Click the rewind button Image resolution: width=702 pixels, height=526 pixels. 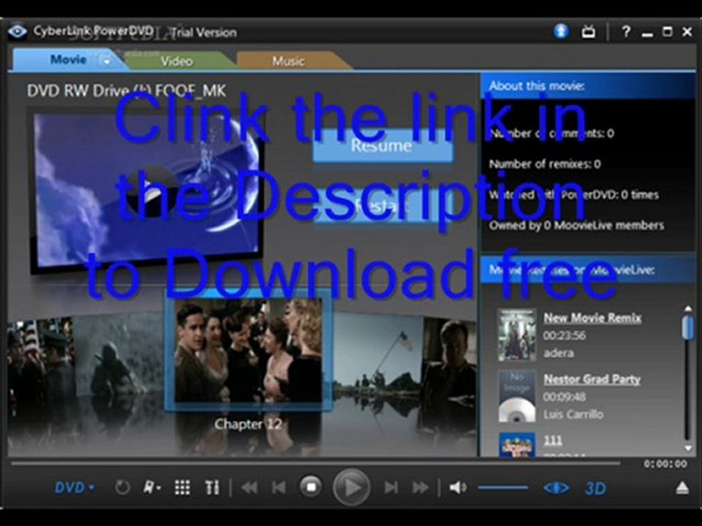pyautogui.click(x=249, y=487)
